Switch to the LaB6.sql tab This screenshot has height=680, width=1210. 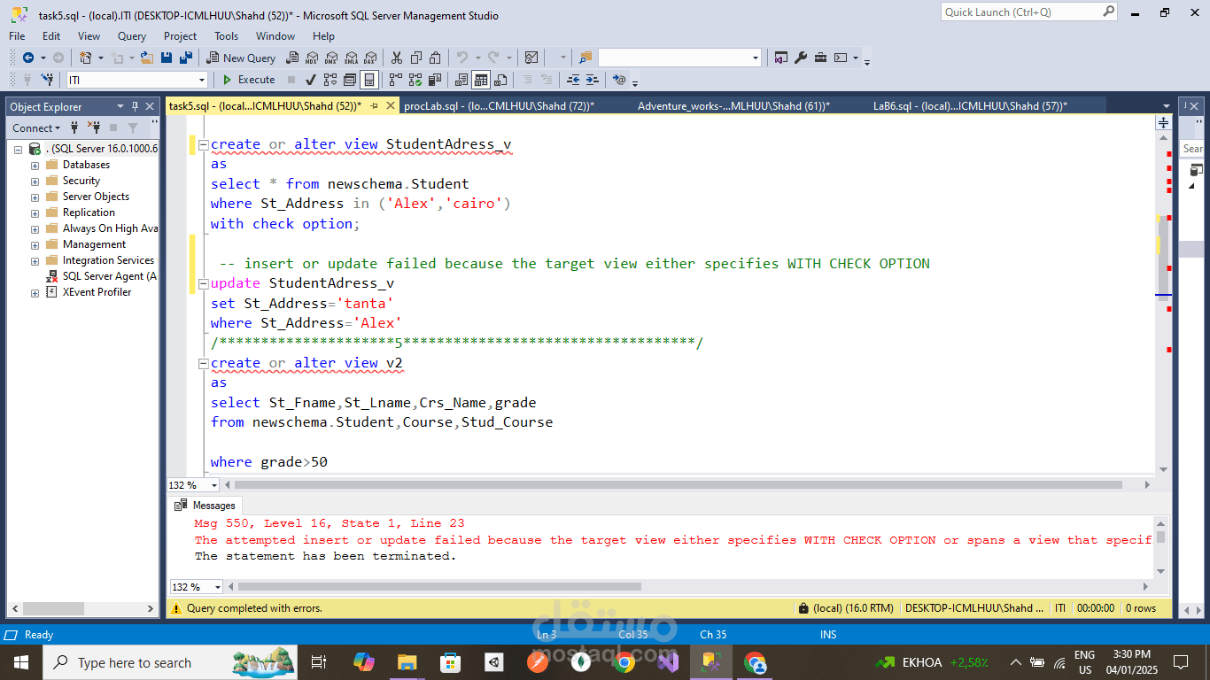pos(970,106)
